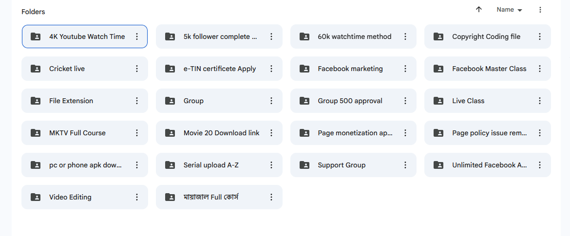Open more actions for Video Editing folder
Screen dimensions: 570x236
(137, 197)
